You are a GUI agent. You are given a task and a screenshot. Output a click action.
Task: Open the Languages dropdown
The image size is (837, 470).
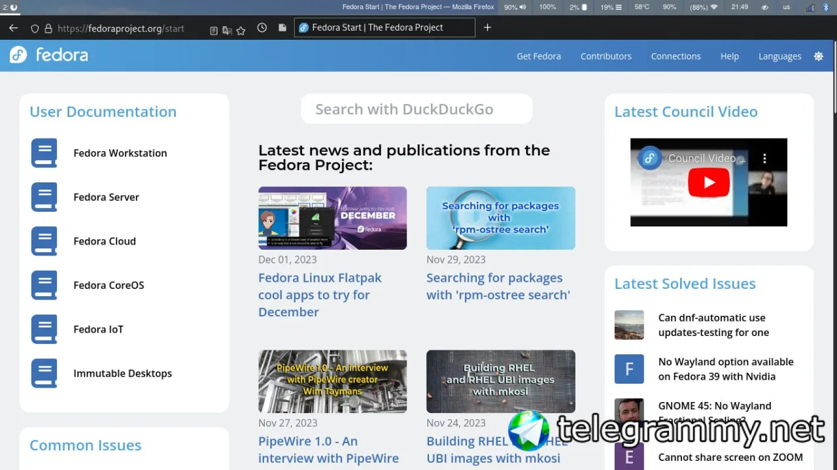(x=779, y=56)
